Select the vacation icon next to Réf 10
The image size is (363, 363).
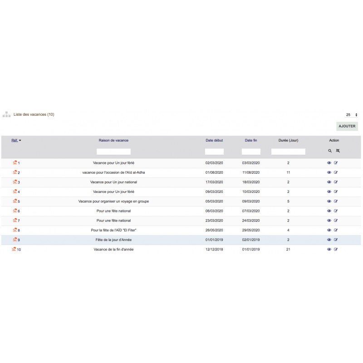coord(14,249)
